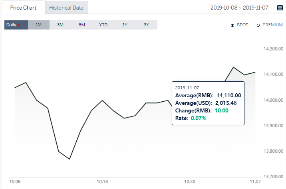Switch to the Price Chart tab
286x189 pixels.
coord(23,8)
